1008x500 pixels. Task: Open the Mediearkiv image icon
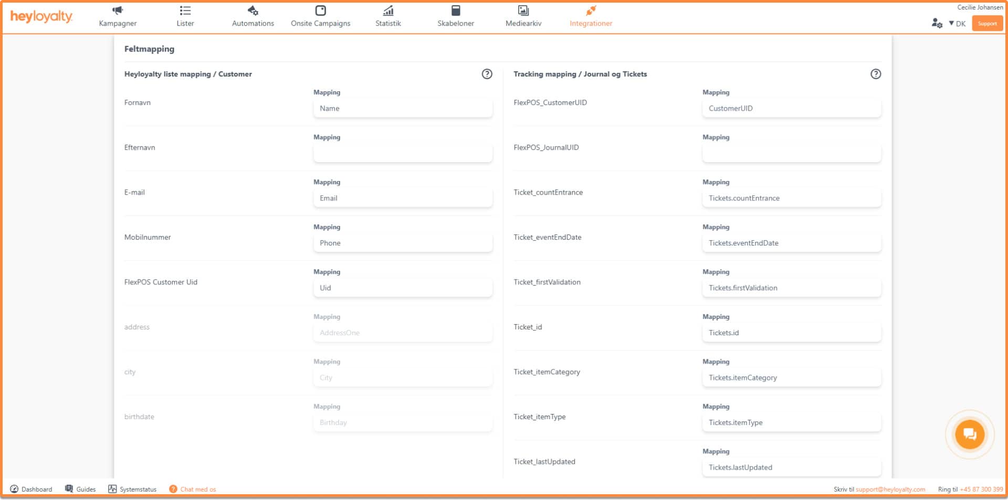[x=523, y=10]
